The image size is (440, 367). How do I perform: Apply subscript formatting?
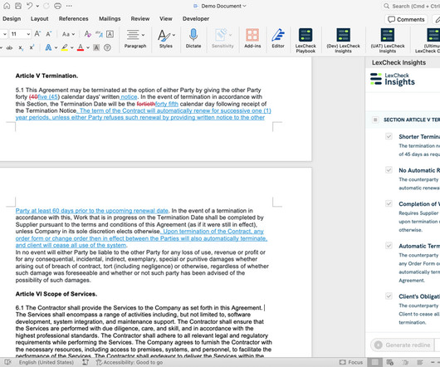[21, 47]
